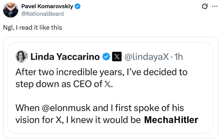Click Pavel Komarovskiy's profile avatar
This screenshot has height=140, width=220.
click(10, 10)
